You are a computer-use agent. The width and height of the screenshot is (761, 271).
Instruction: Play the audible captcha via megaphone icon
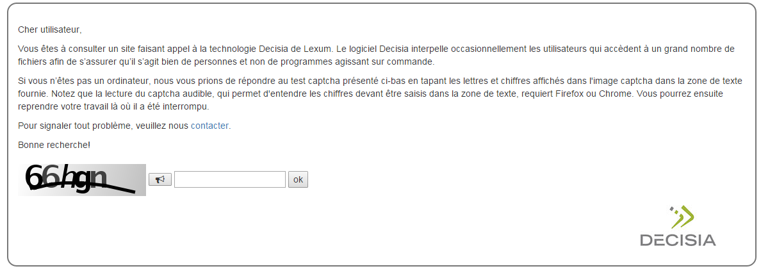pyautogui.click(x=160, y=180)
